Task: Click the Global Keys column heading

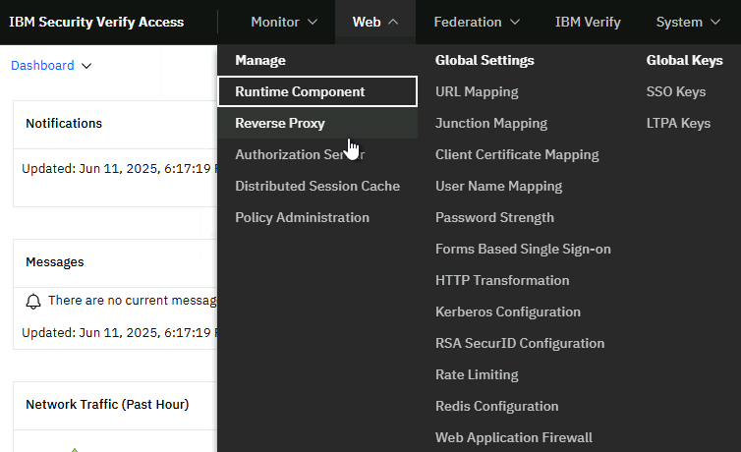Action: pos(684,60)
